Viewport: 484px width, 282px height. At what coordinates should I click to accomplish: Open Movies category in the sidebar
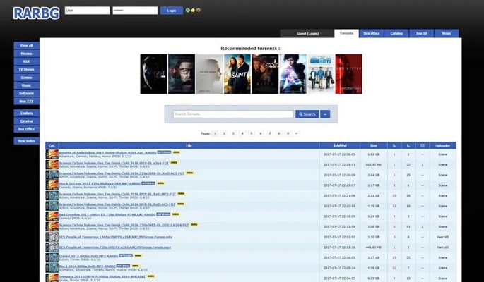pos(26,54)
